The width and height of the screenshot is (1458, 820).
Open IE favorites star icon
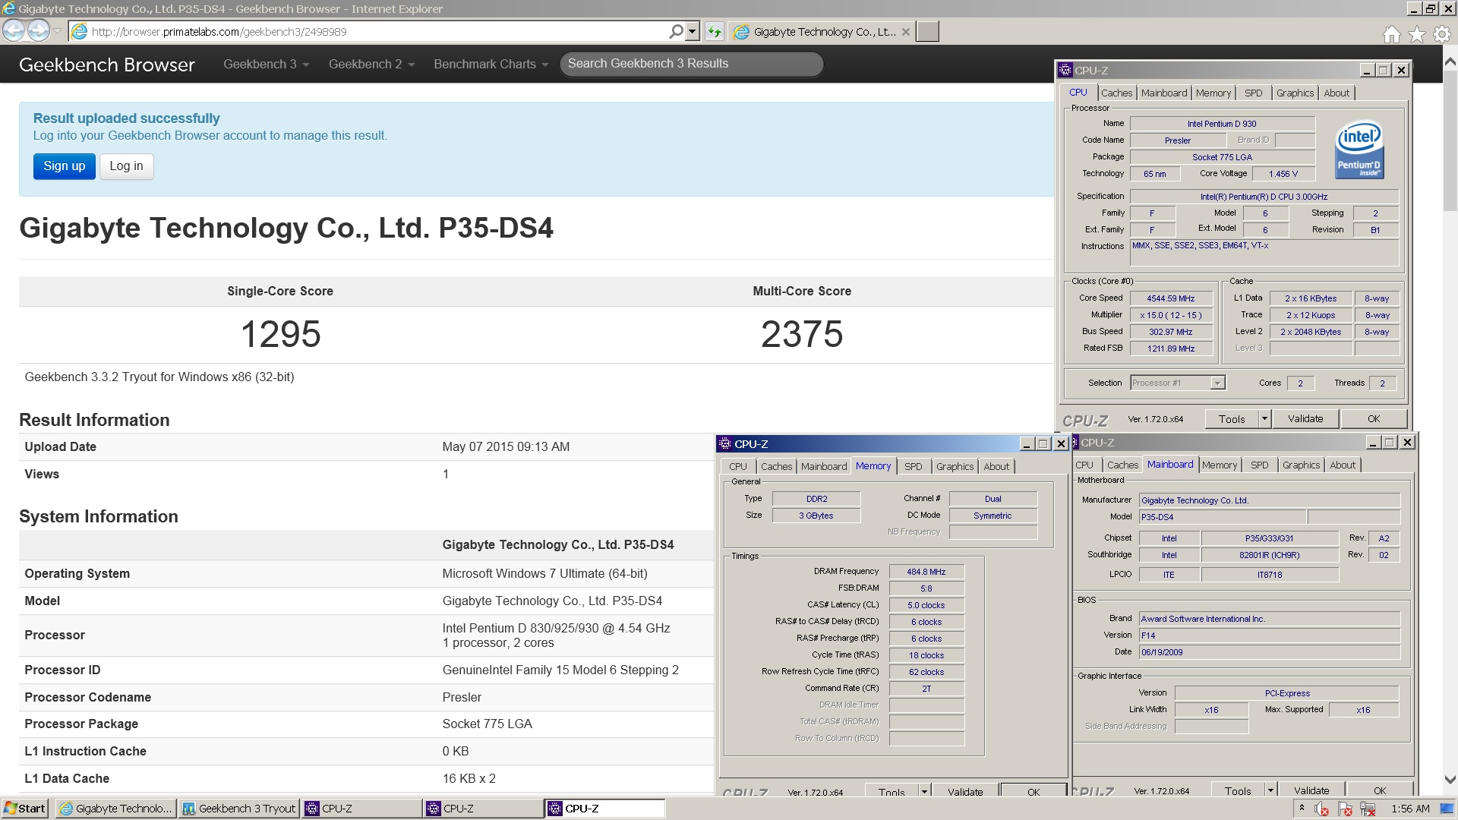point(1416,34)
